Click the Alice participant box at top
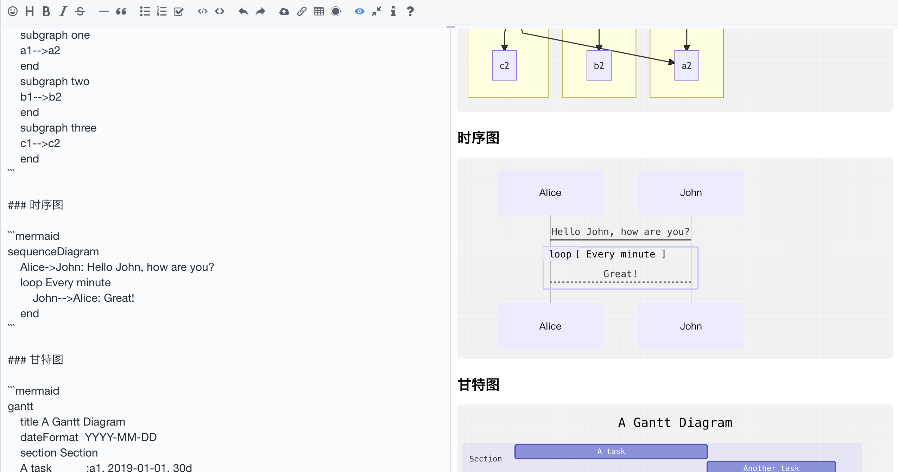The image size is (898, 472). [550, 192]
